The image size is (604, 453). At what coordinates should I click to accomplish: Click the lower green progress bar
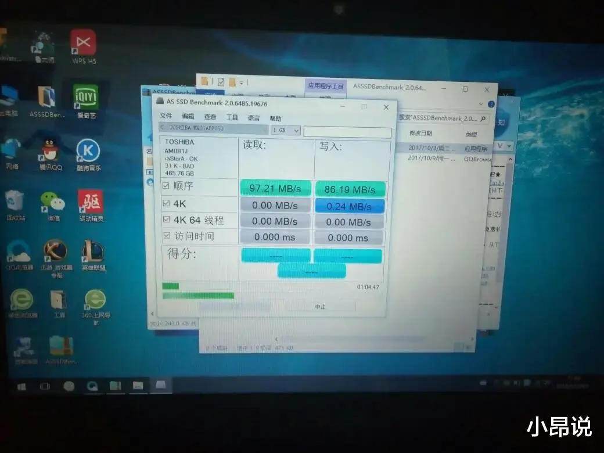pos(199,296)
